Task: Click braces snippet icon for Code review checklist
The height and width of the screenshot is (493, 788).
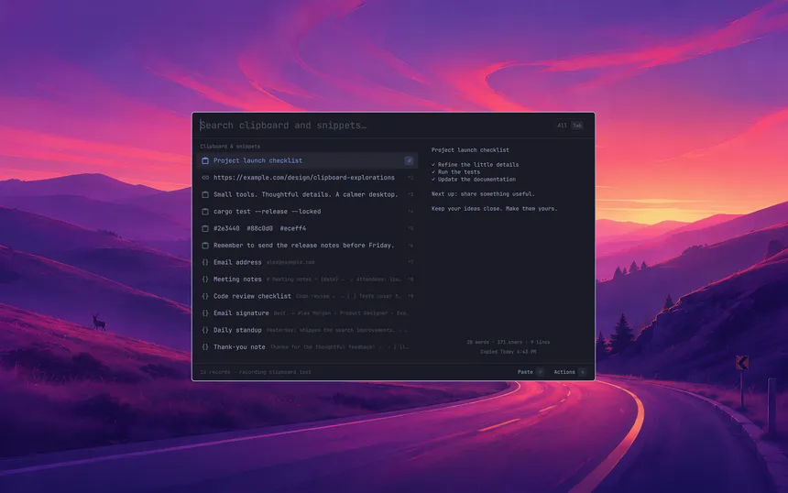Action: coord(205,296)
